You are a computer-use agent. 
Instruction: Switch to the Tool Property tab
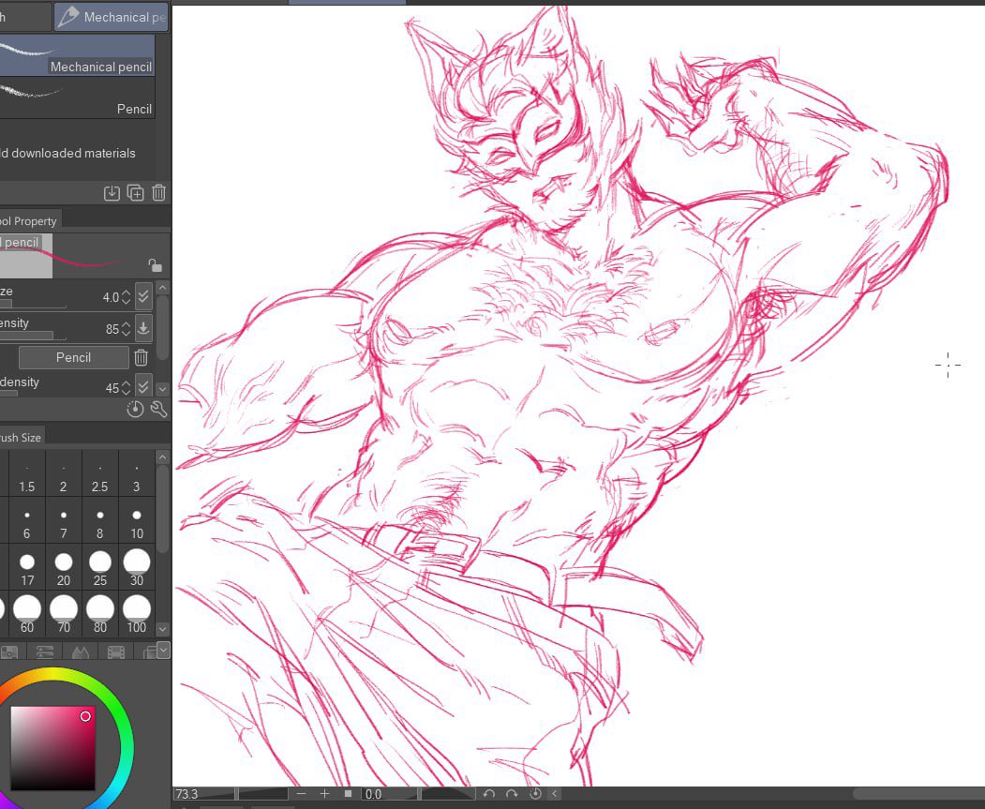[x=29, y=220]
